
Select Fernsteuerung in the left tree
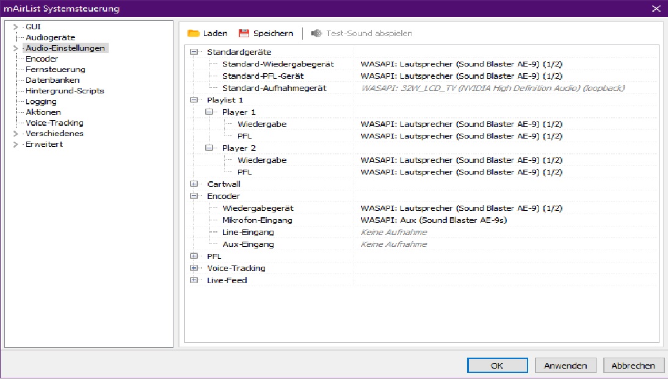[x=55, y=70]
